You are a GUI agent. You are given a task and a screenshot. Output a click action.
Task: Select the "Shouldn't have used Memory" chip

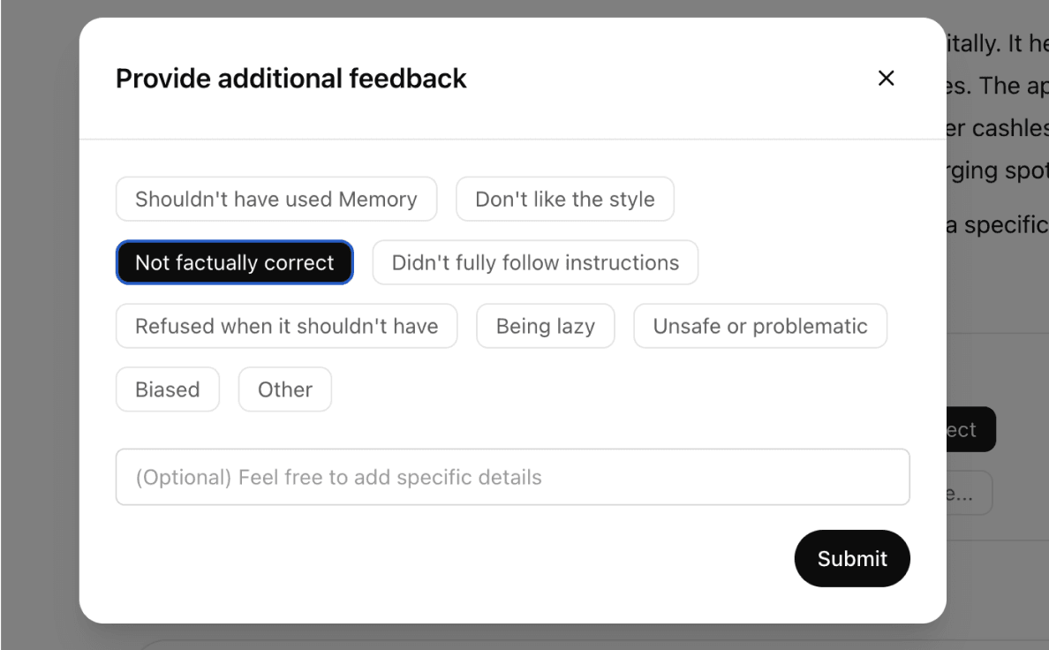point(276,199)
